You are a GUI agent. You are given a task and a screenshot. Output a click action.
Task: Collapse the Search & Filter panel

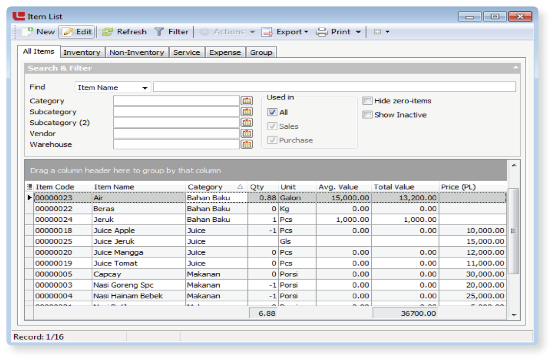point(516,68)
